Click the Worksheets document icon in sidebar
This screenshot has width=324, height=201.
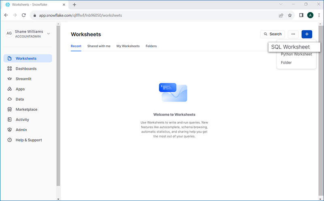pos(9,58)
